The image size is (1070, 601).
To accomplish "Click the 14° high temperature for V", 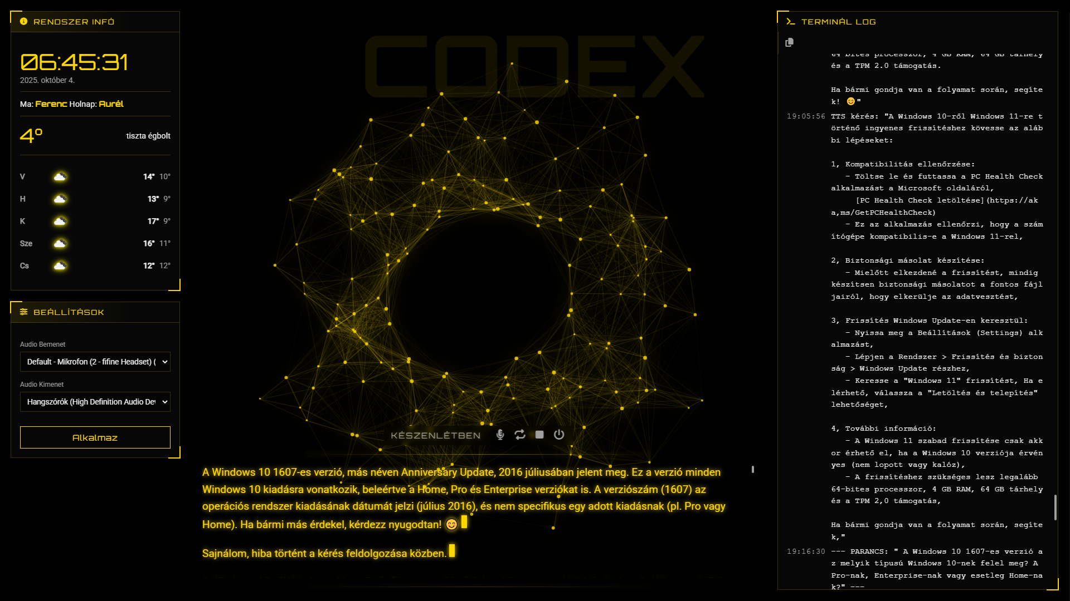I will (149, 176).
